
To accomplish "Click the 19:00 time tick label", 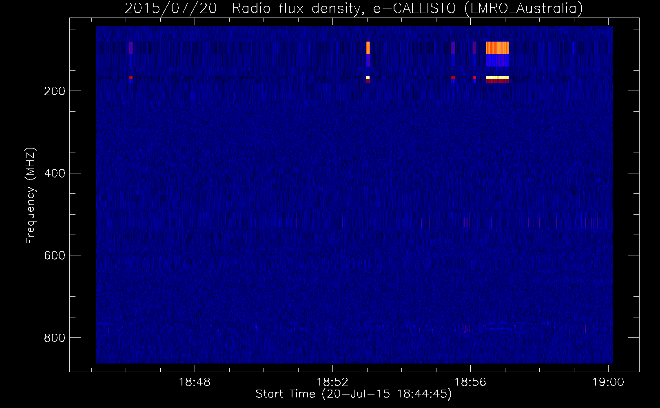I will coord(608,382).
